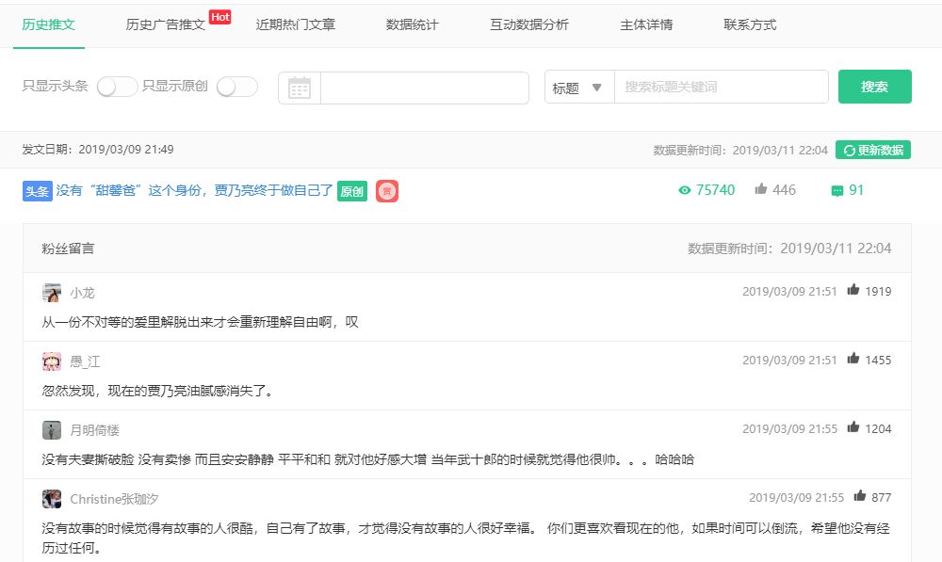Click the 搜索标题关键词 input field

(x=721, y=87)
